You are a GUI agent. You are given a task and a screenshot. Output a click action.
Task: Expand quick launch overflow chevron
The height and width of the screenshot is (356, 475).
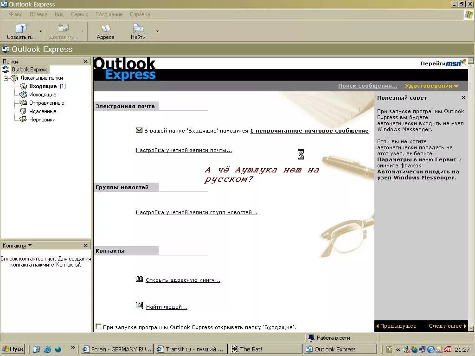point(73,348)
